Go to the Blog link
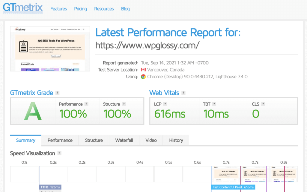This screenshot has width=307, height=192. click(x=125, y=9)
